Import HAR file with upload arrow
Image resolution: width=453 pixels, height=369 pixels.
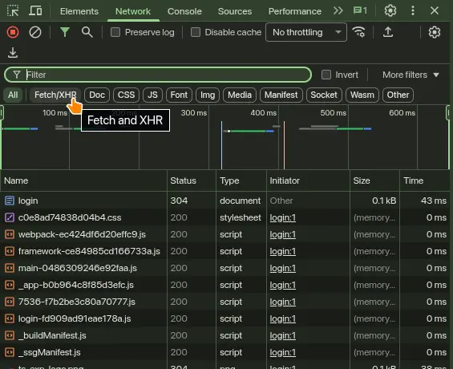(x=388, y=32)
